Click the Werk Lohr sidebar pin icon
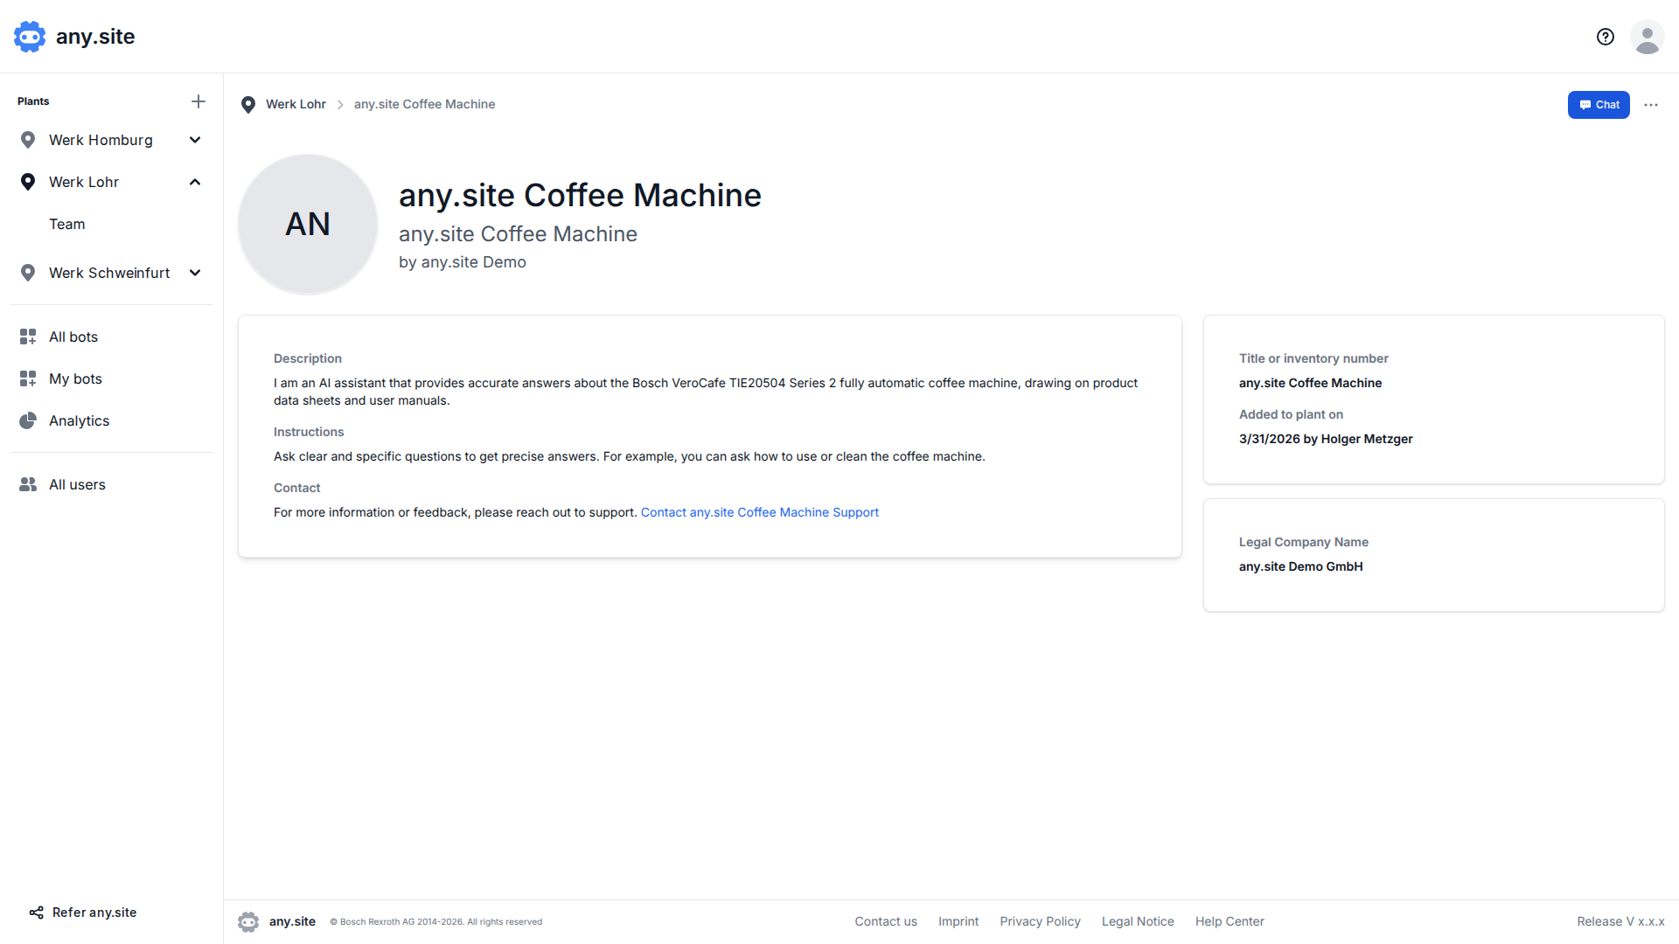The image size is (1679, 944). click(28, 182)
